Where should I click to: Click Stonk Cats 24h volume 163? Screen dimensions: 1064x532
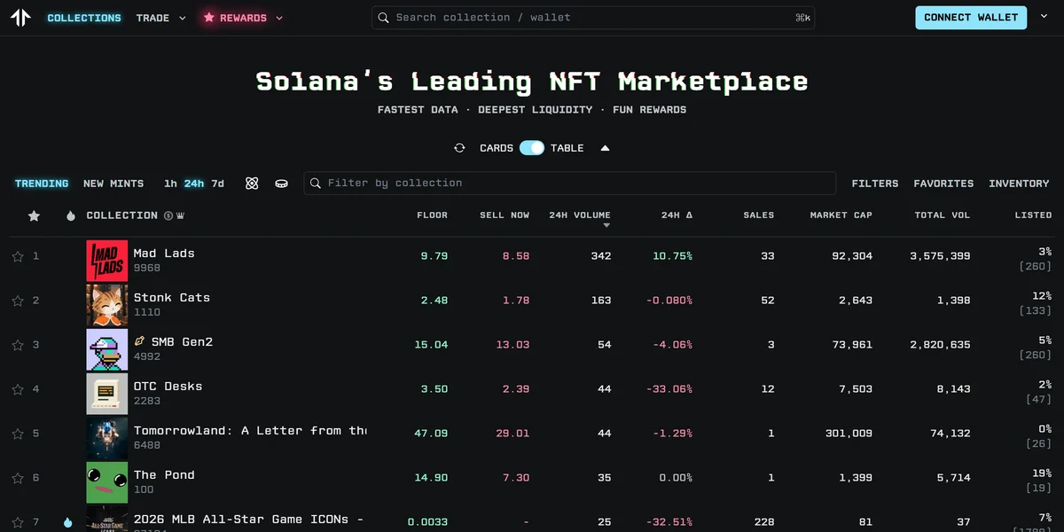(601, 301)
